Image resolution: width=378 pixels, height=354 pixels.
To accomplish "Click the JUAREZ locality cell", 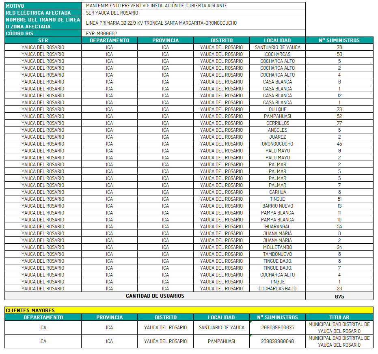I will click(x=277, y=137).
